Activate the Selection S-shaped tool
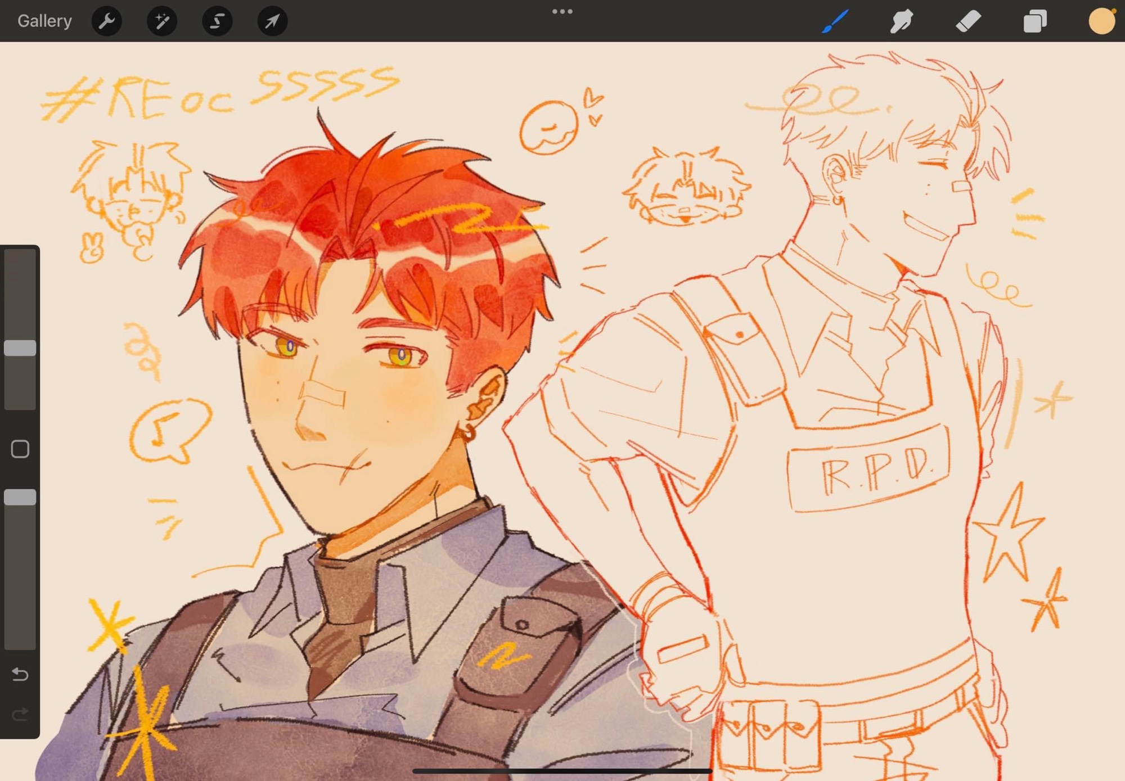Viewport: 1125px width, 781px height. (217, 21)
